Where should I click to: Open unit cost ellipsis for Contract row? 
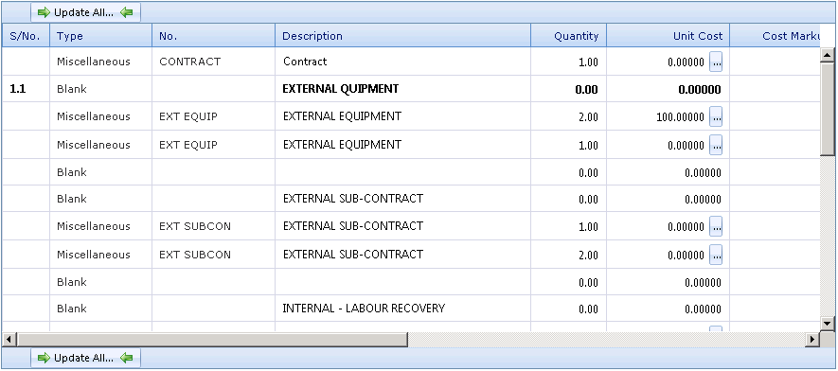[716, 62]
